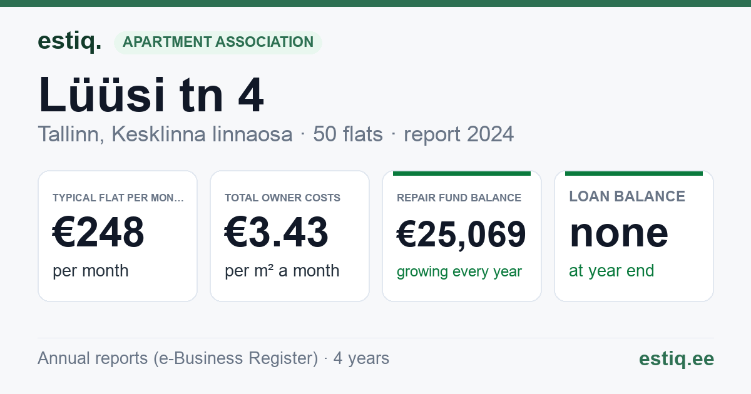Open the estiq.ee link

coord(676,358)
